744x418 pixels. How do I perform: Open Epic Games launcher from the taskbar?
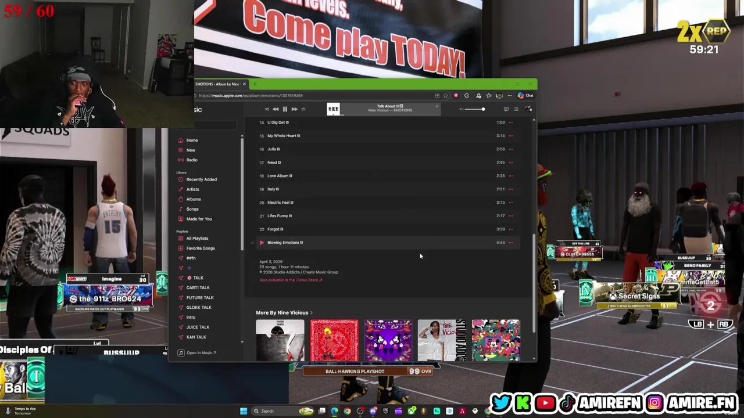tap(385, 411)
